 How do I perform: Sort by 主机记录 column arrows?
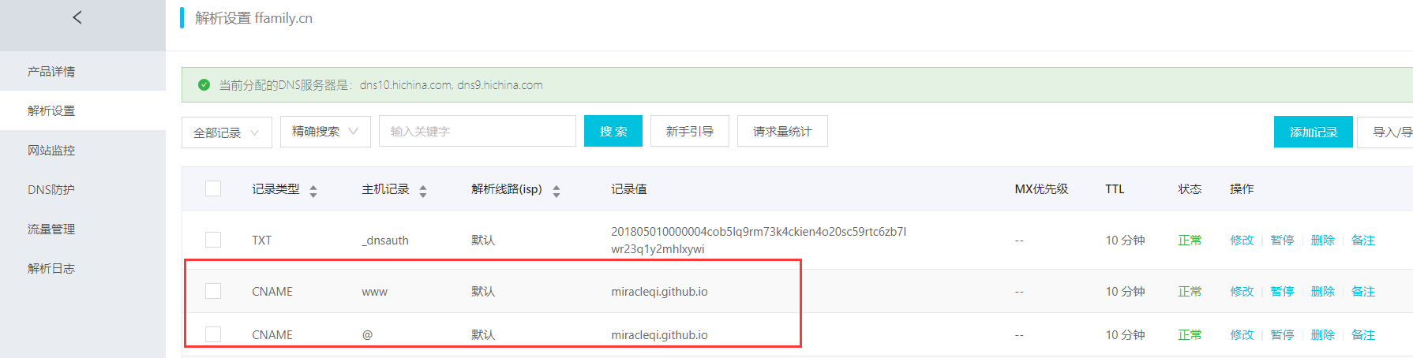(x=423, y=191)
